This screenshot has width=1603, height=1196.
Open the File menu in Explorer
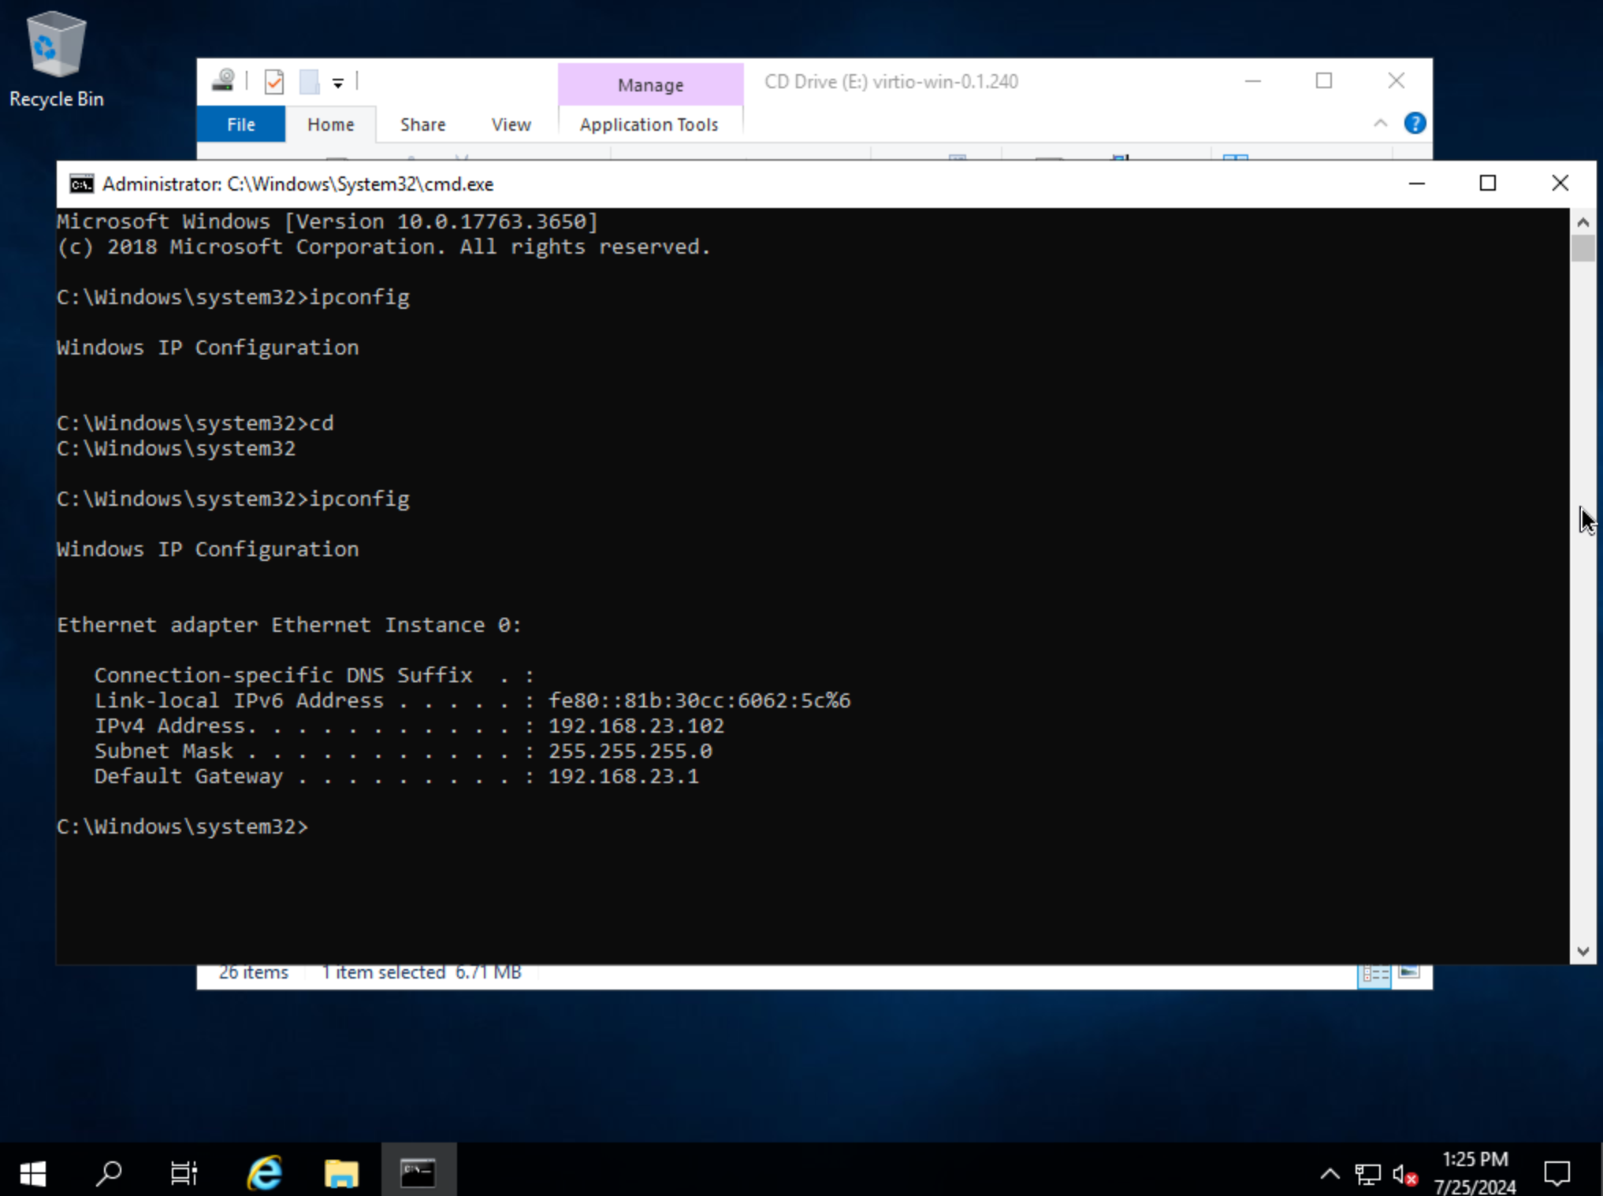[x=240, y=124]
